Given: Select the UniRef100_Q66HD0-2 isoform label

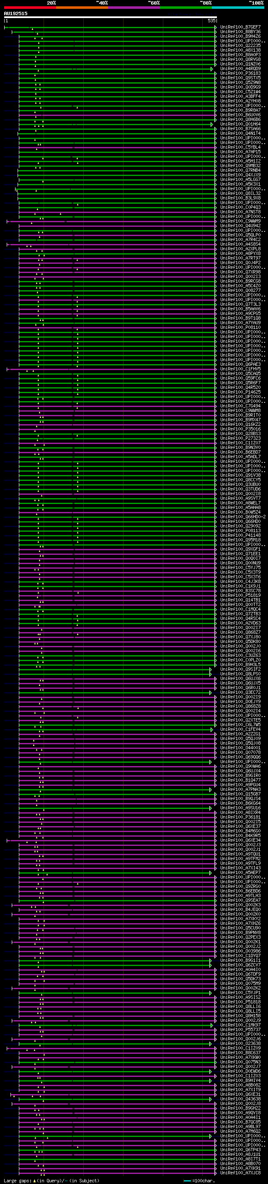Looking at the screenshot, I should [x=243, y=517].
